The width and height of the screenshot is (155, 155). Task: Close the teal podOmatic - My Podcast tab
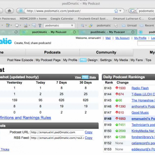[133, 32]
